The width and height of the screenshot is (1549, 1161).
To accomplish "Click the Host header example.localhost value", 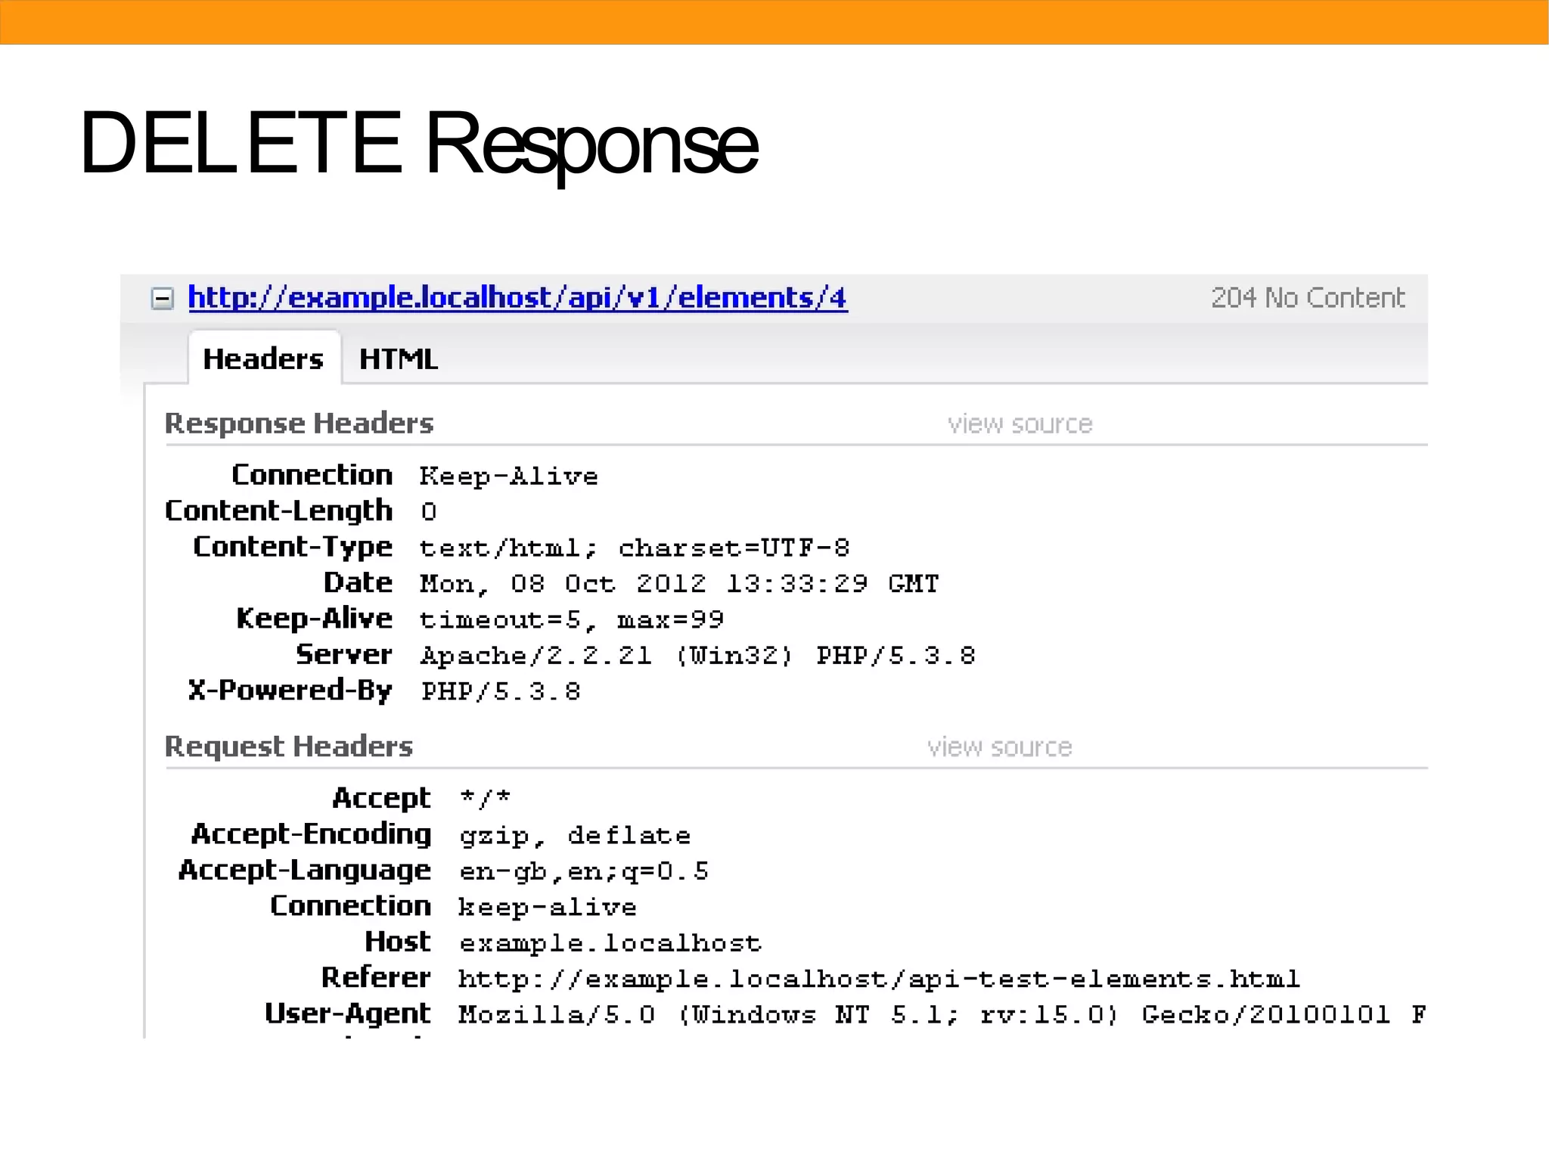I will 610,943.
